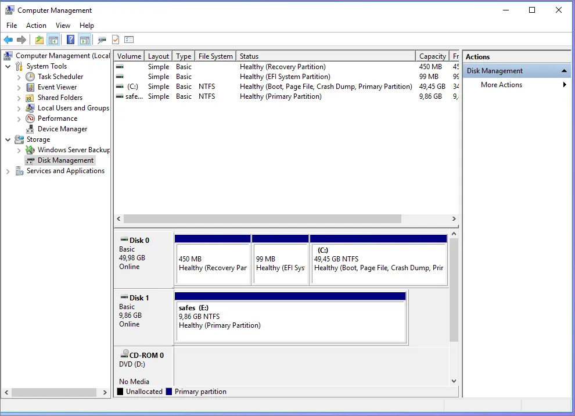This screenshot has height=416, width=575.
Task: Open the Action menu
Action: 36,26
